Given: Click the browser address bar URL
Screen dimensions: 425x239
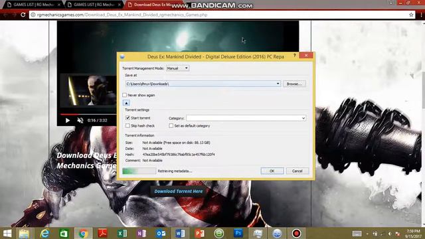Looking at the screenshot, I should tap(122, 15).
